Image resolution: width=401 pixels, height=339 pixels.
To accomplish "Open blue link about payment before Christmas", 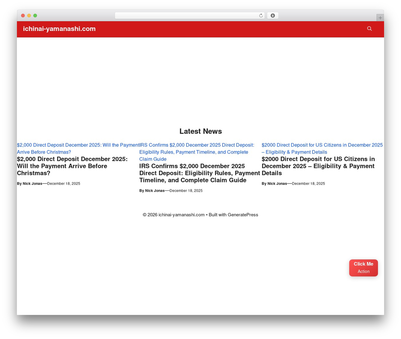I will coord(78,149).
